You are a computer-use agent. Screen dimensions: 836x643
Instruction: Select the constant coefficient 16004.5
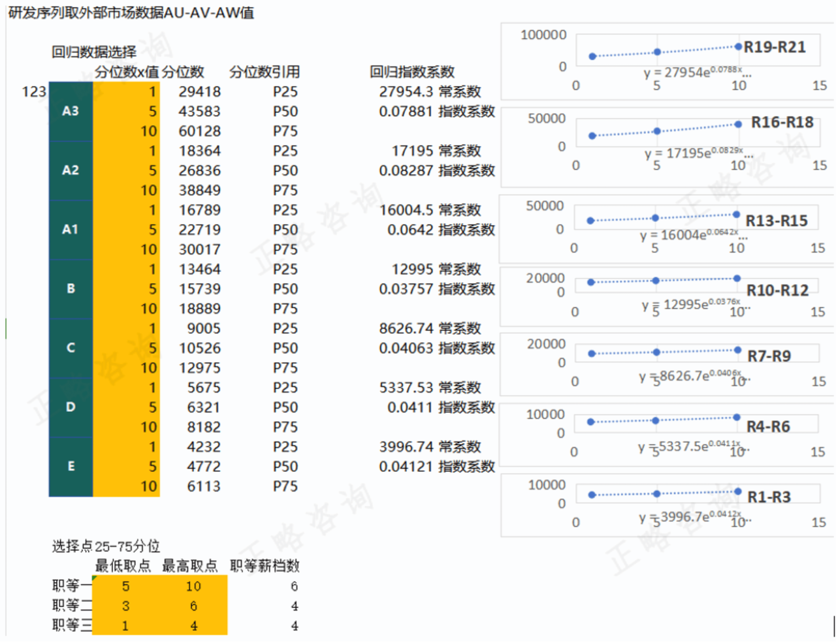point(406,210)
